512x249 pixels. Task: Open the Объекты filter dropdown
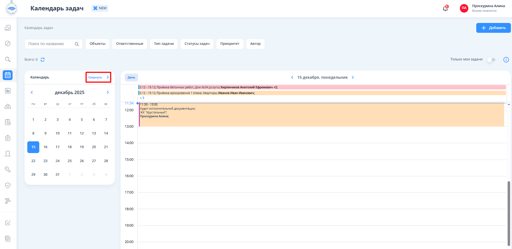[97, 44]
